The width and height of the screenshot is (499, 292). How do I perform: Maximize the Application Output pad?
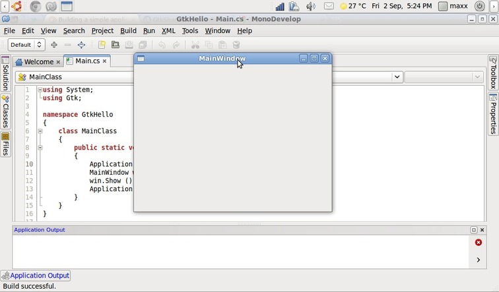coord(473,230)
